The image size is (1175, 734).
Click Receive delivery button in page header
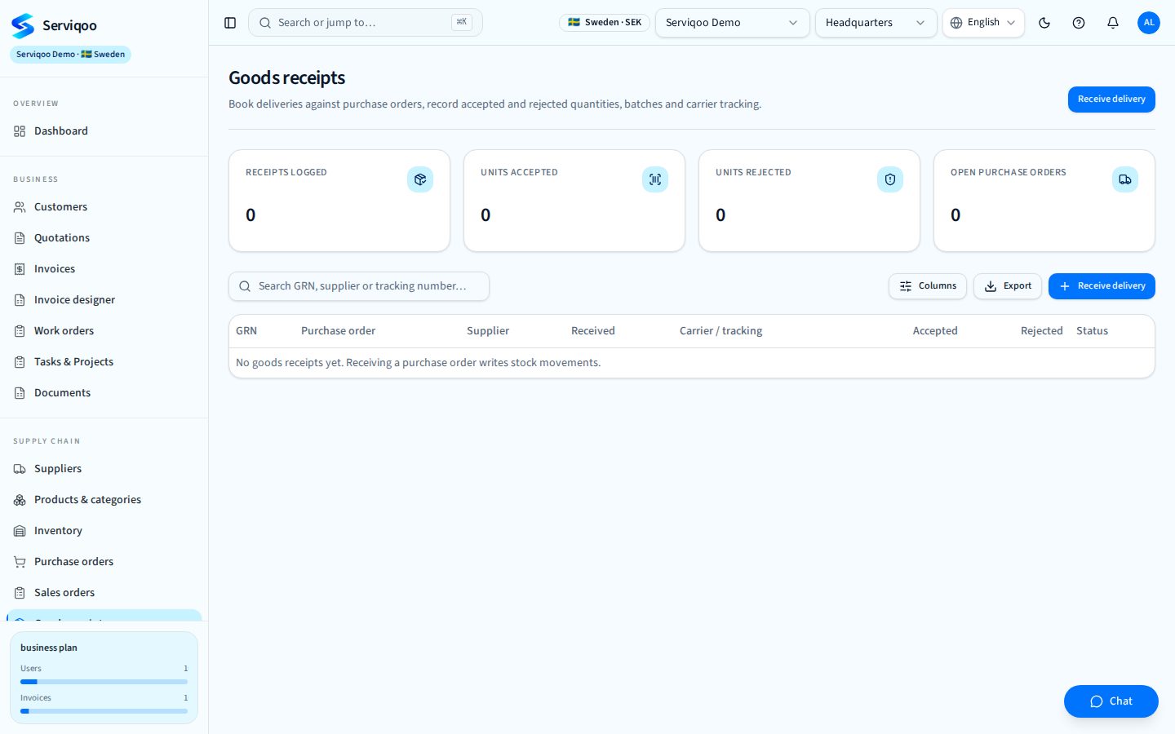coord(1111,99)
